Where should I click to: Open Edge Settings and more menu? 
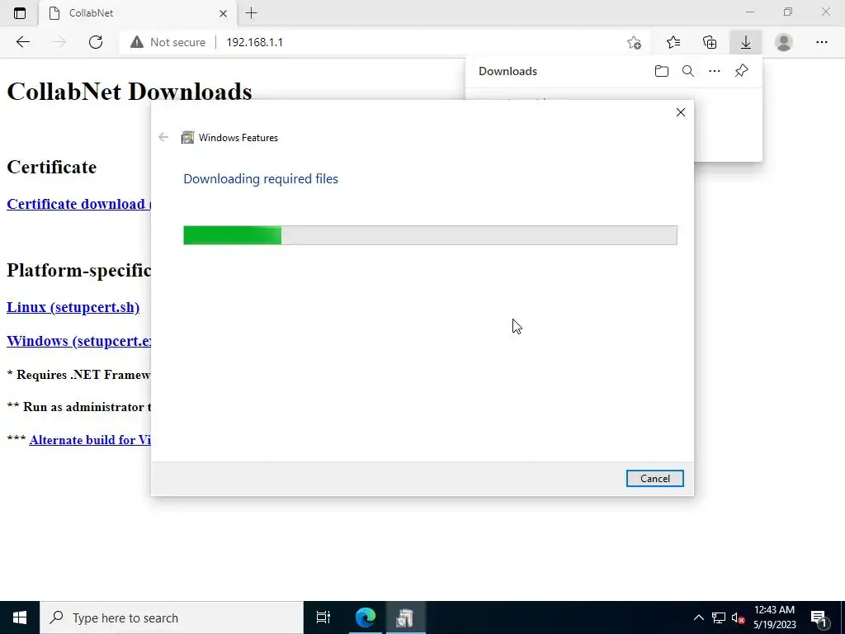(821, 42)
